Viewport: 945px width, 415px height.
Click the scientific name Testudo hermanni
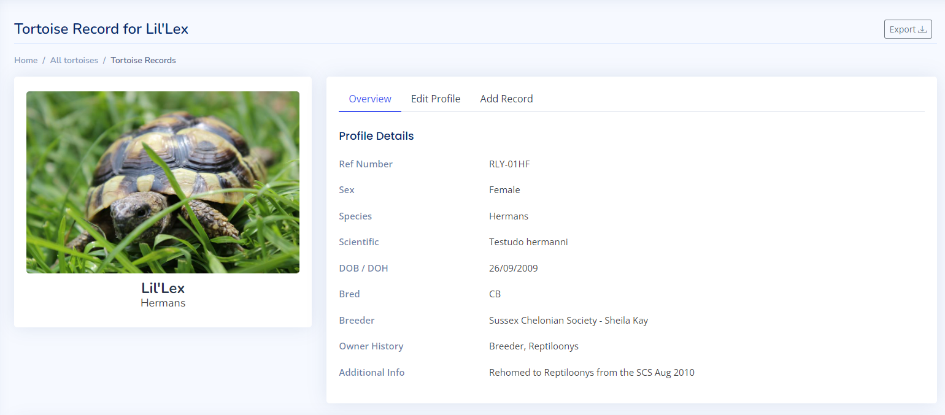tap(528, 242)
